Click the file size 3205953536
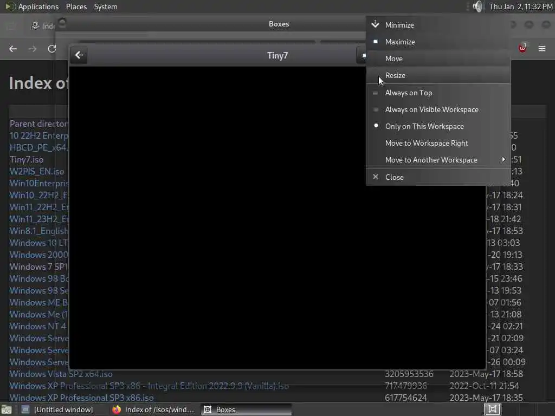555x416 pixels. [x=409, y=374]
